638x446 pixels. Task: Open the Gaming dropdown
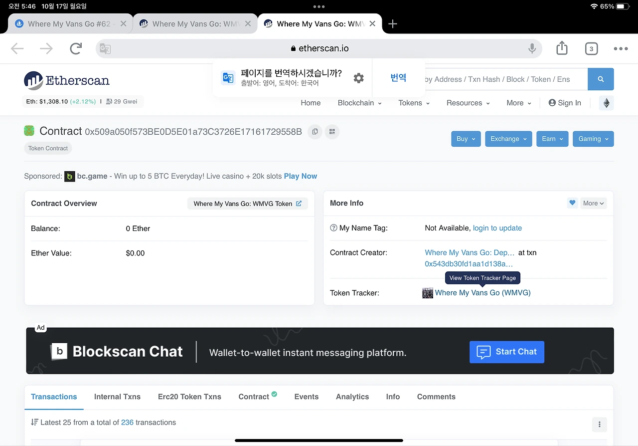[593, 139]
